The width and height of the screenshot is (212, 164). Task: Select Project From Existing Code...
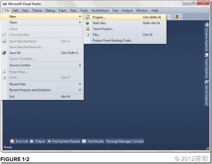pos(125,40)
